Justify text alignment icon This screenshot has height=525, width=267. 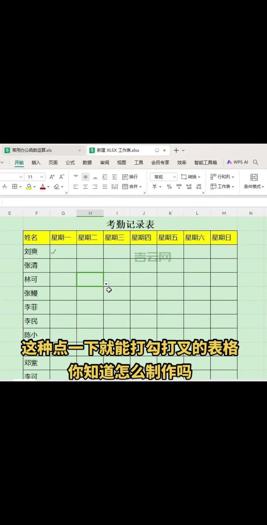point(105,187)
